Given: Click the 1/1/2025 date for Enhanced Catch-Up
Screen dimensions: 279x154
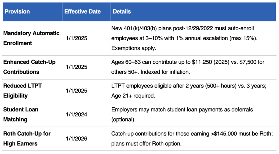Looking at the screenshot, I should point(77,67).
